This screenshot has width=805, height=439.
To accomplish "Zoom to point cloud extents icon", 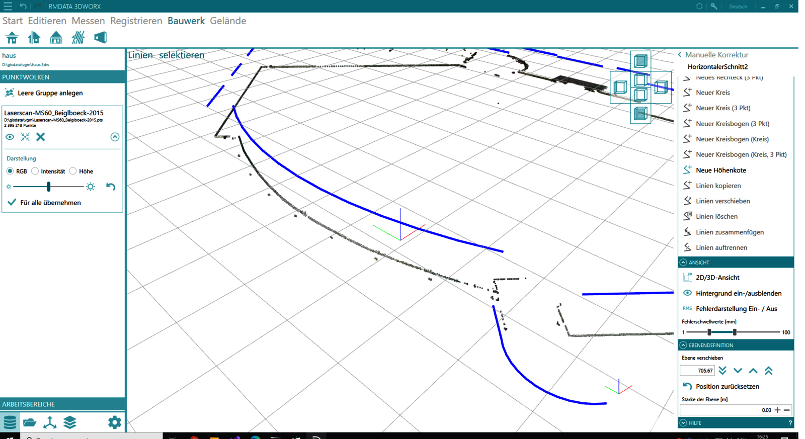I will pos(25,137).
